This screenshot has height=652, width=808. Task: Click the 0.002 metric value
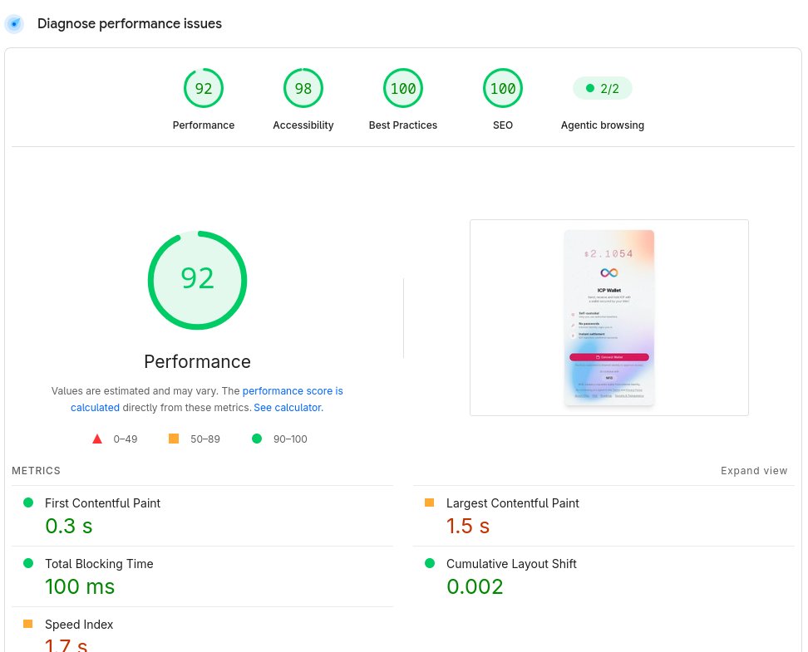point(475,586)
